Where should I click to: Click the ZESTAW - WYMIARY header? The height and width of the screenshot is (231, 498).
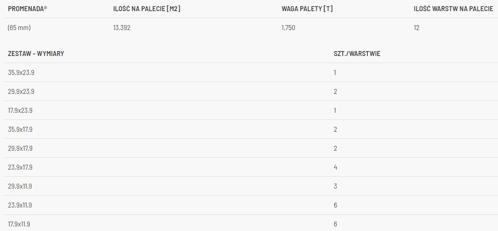click(x=36, y=54)
